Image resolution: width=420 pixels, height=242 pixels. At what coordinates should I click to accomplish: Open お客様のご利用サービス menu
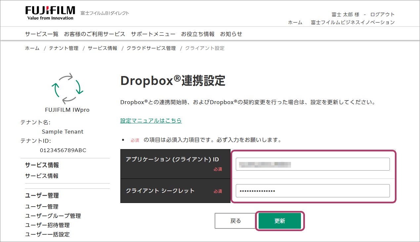point(95,34)
